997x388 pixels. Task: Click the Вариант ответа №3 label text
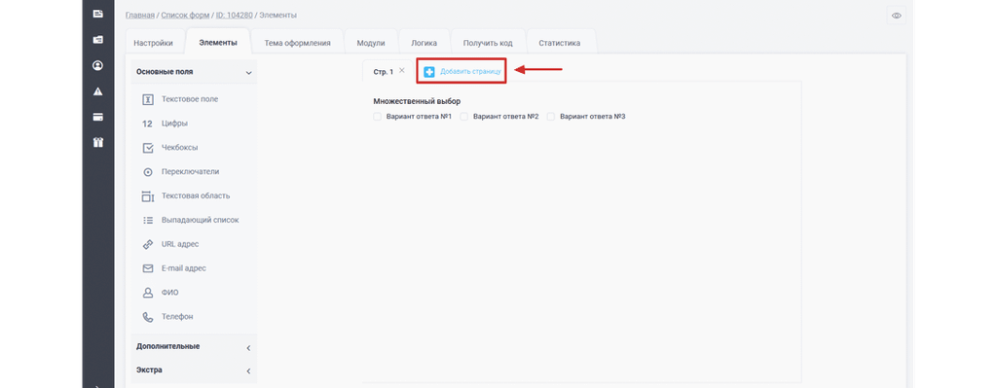pyautogui.click(x=593, y=117)
